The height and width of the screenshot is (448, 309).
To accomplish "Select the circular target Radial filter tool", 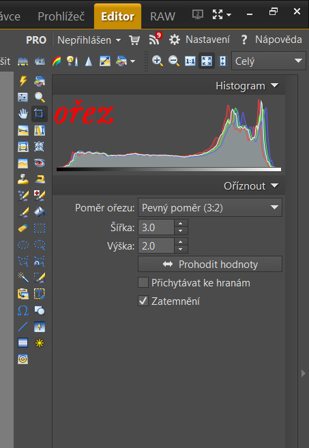I will (23, 359).
